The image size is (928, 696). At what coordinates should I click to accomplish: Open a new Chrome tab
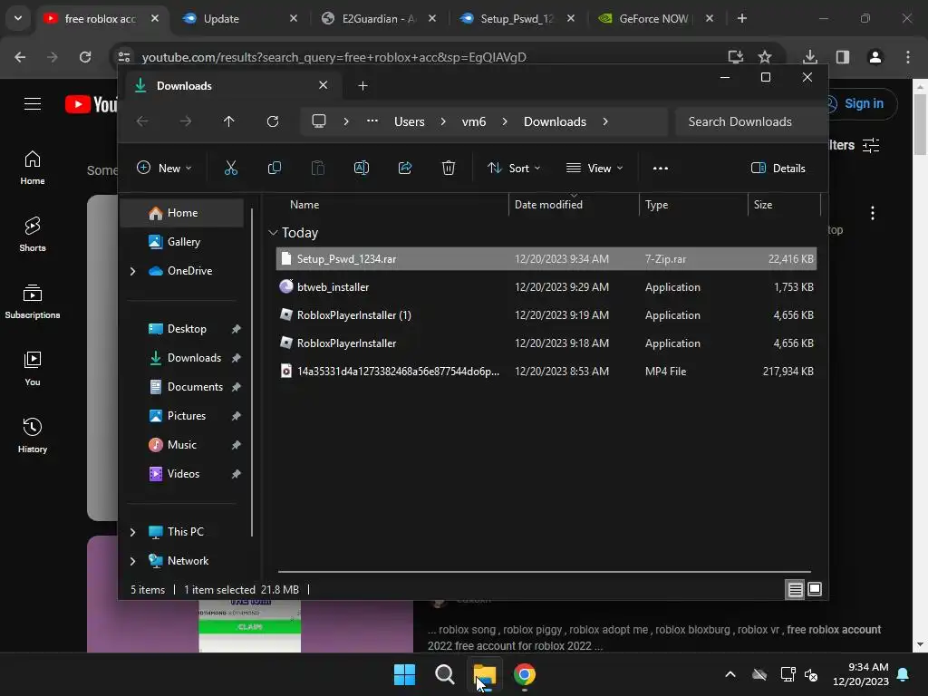(x=742, y=18)
